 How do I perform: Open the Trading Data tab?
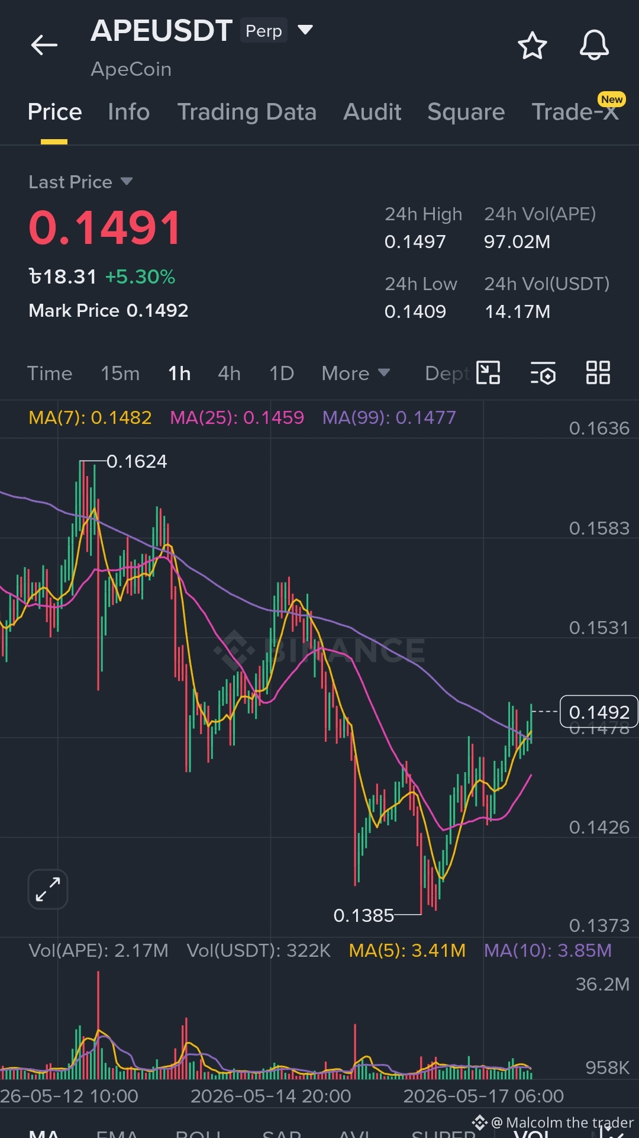[247, 112]
